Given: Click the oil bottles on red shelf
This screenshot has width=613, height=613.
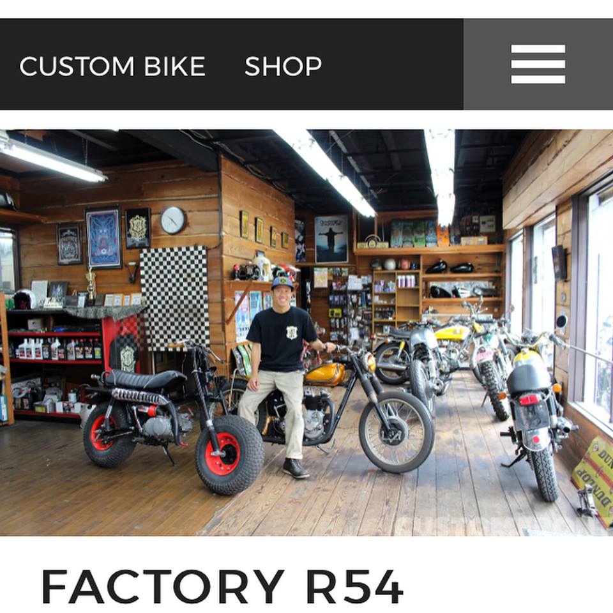Looking at the screenshot, I should pyautogui.click(x=55, y=349).
